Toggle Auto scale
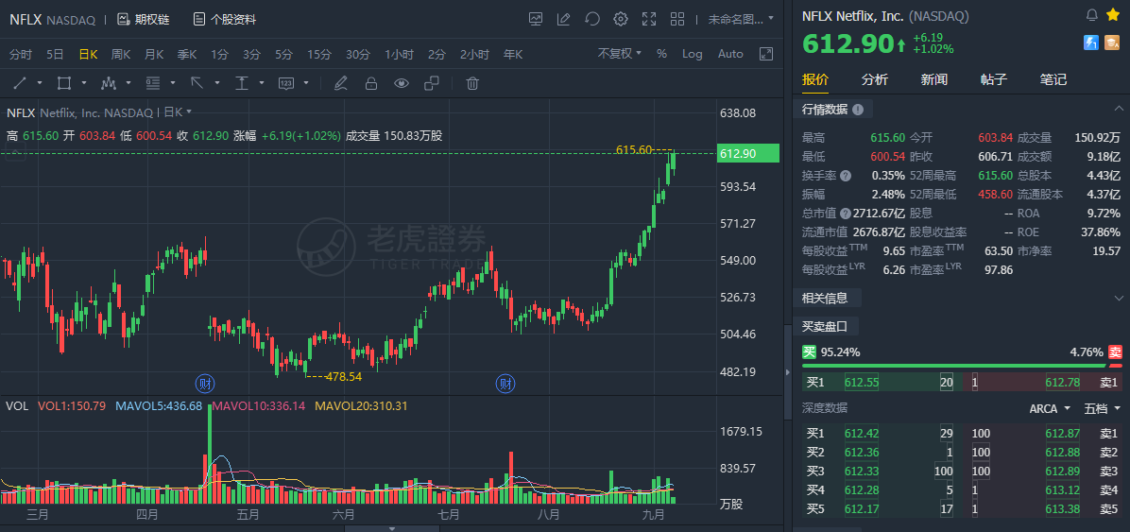 pyautogui.click(x=730, y=54)
